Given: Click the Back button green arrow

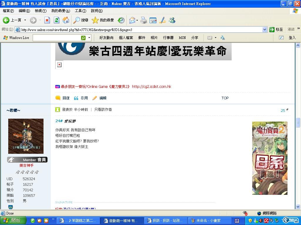Looking at the screenshot, I should tap(6, 20).
